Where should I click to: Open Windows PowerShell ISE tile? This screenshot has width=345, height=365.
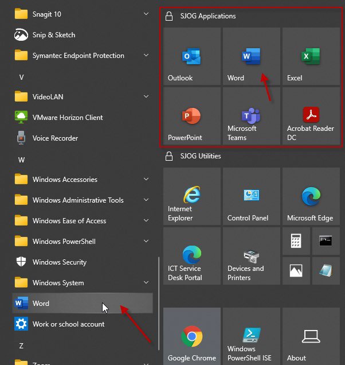click(x=252, y=336)
